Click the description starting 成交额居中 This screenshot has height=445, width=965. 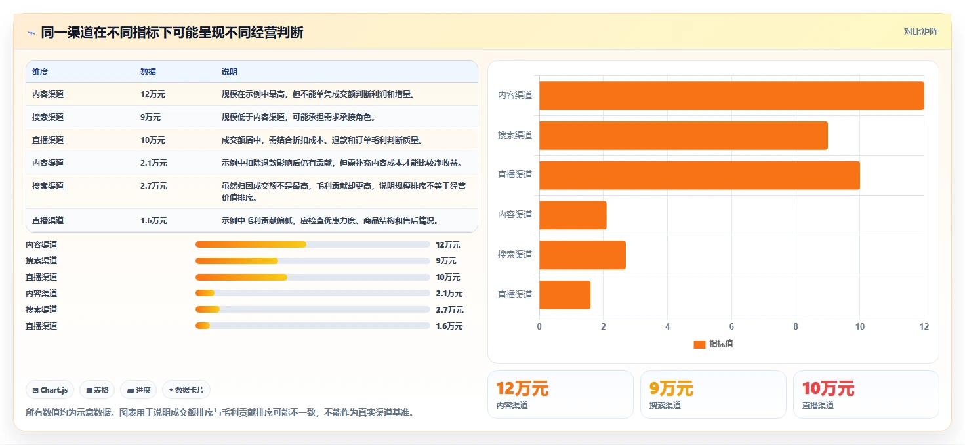tap(322, 140)
